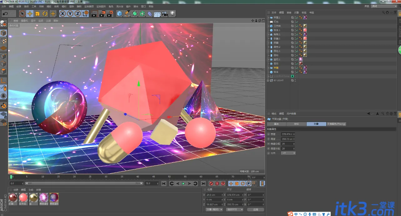The image size is (401, 216).
Task: Open the 对象(相对) coordinate mode dropdown
Action: [x=214, y=209]
